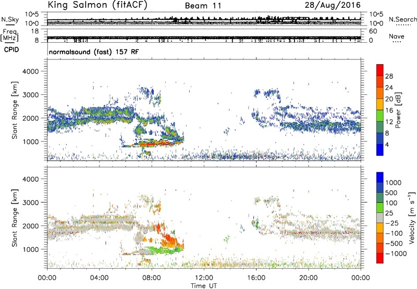Click the '18' frequency axis tick
Image resolution: width=417 pixels, height=289 pixels.
pos(35,31)
